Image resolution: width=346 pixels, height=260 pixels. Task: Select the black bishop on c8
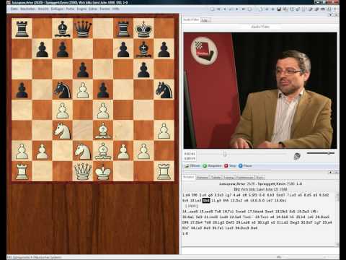coord(63,29)
